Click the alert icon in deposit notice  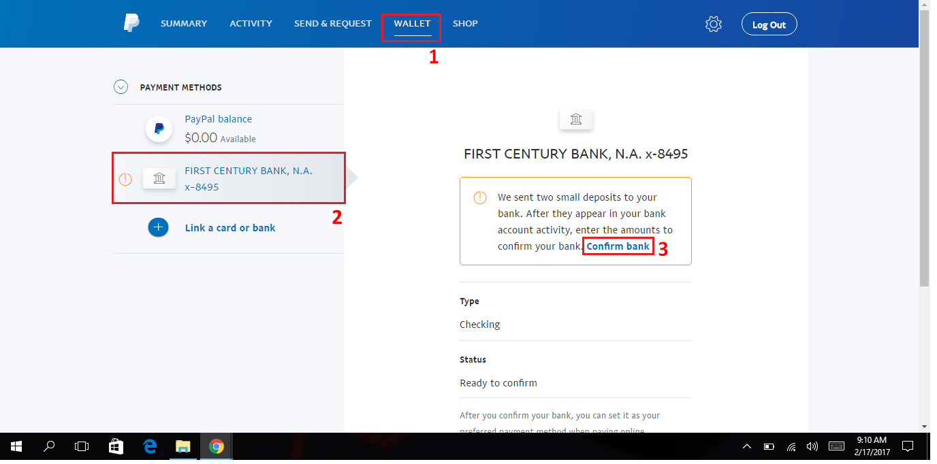[480, 197]
